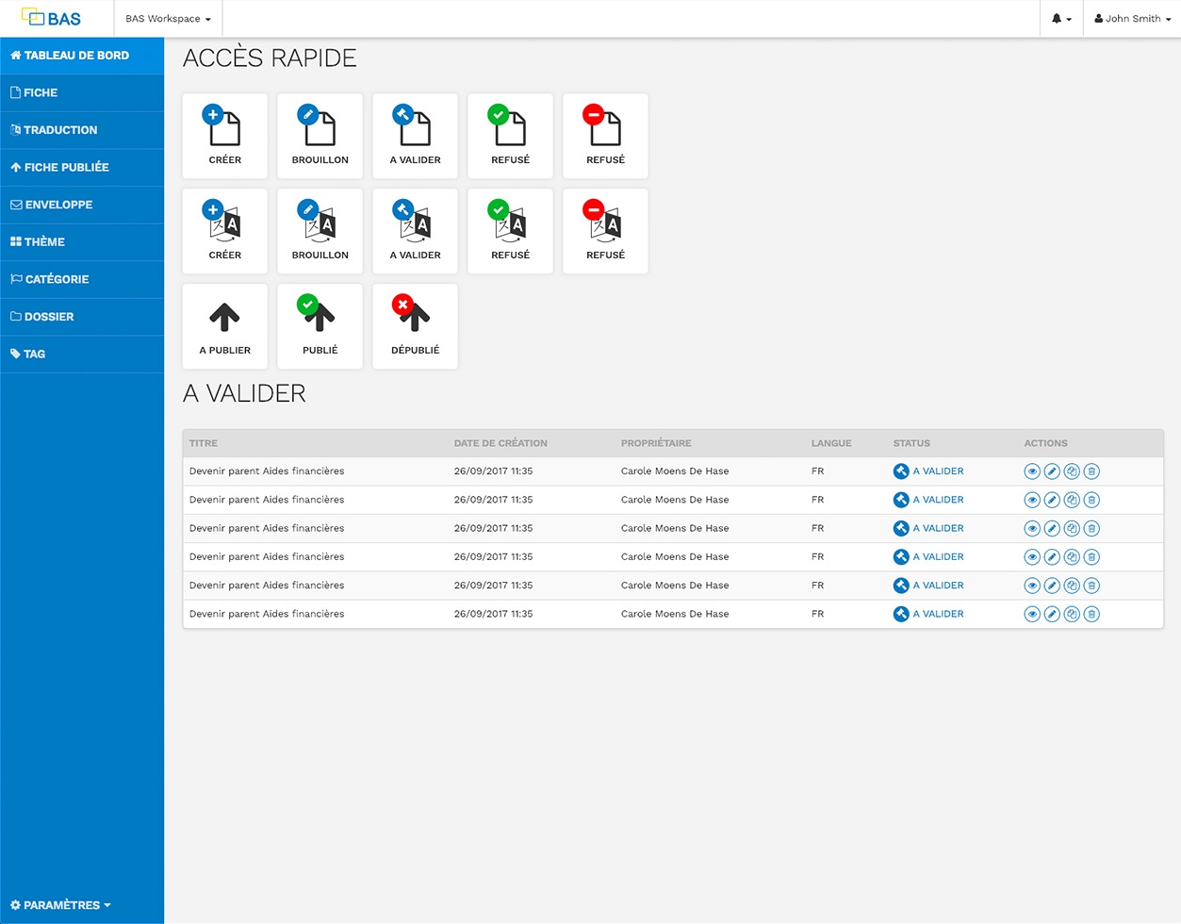
Task: Click the green-check REFUSÉ document tile
Action: tap(510, 136)
